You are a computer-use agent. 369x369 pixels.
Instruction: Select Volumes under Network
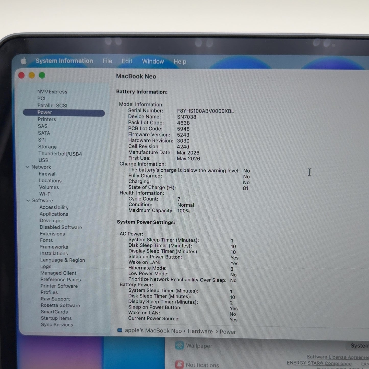pyautogui.click(x=49, y=187)
